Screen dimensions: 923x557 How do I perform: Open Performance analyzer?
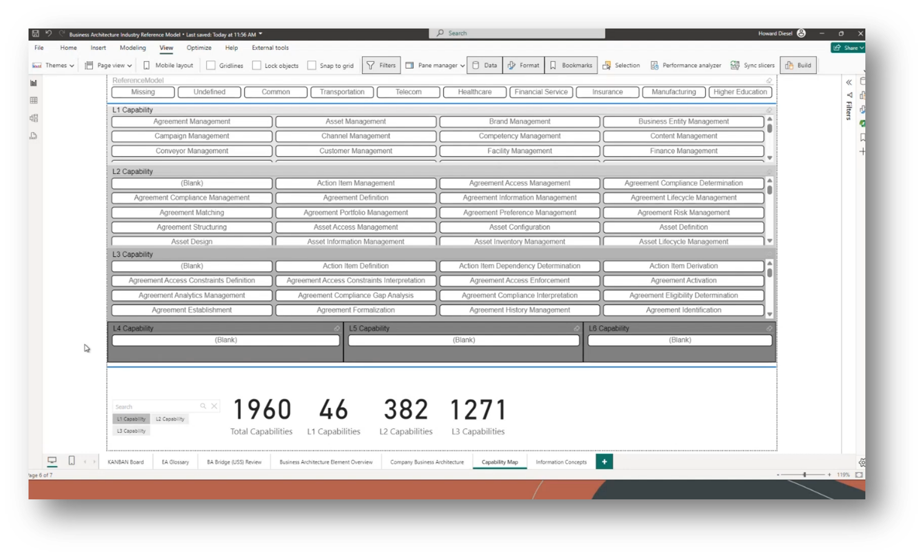tap(686, 66)
